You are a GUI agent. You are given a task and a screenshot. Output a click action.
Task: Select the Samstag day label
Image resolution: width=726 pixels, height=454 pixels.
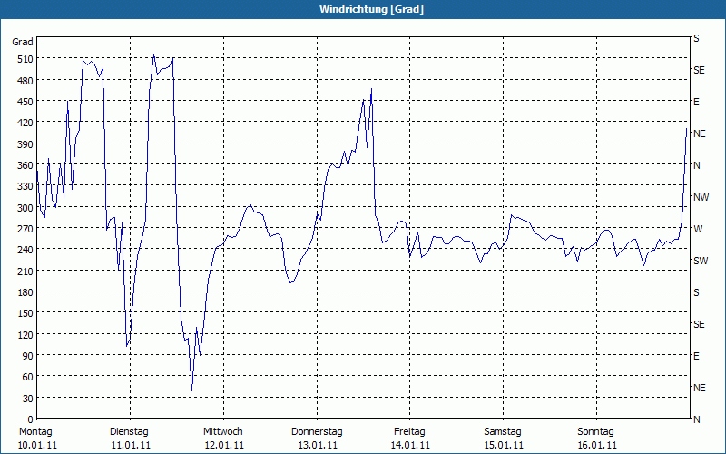pyautogui.click(x=503, y=431)
